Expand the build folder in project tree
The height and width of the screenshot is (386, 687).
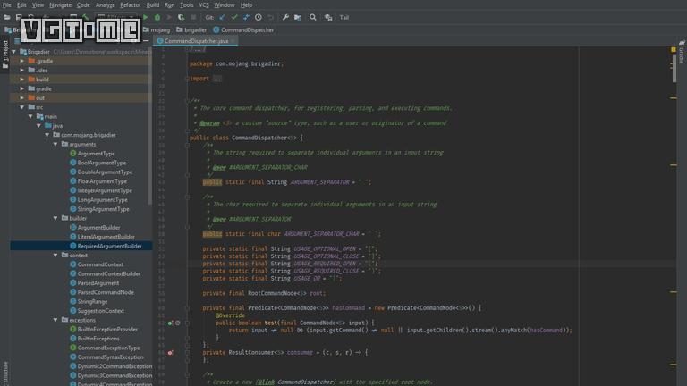click(23, 80)
